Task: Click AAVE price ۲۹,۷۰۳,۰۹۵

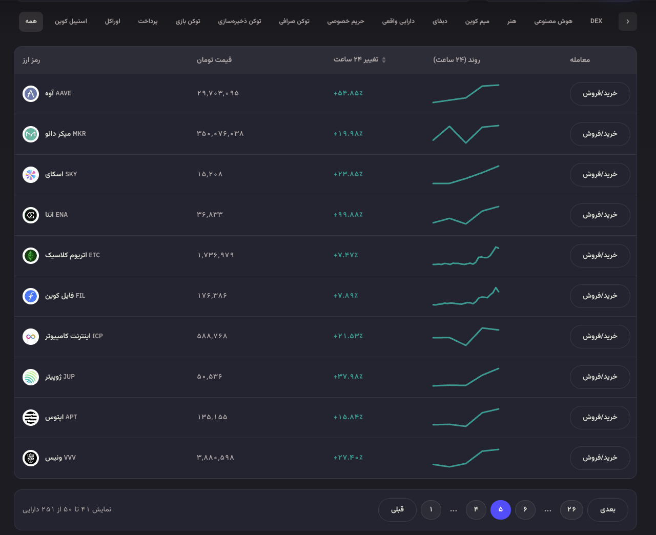Action: (218, 94)
